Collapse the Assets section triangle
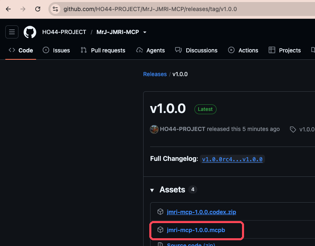 (152, 190)
